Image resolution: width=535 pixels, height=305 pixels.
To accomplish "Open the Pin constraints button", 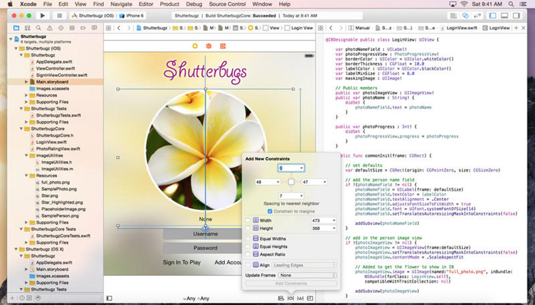I will (x=290, y=298).
